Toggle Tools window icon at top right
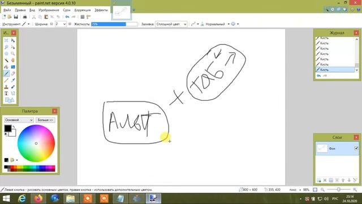The width and height of the screenshot is (362, 204). click(x=326, y=10)
